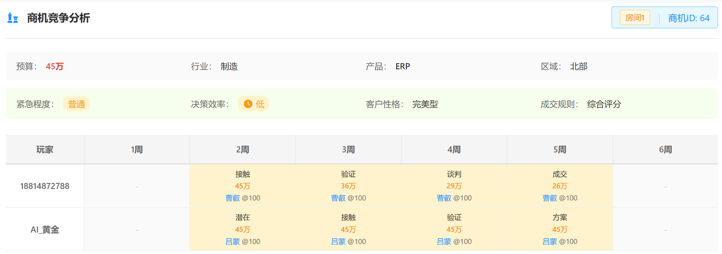This screenshot has height=254, width=722.
Task: Click the 45万 budget value
Action: 55,66
